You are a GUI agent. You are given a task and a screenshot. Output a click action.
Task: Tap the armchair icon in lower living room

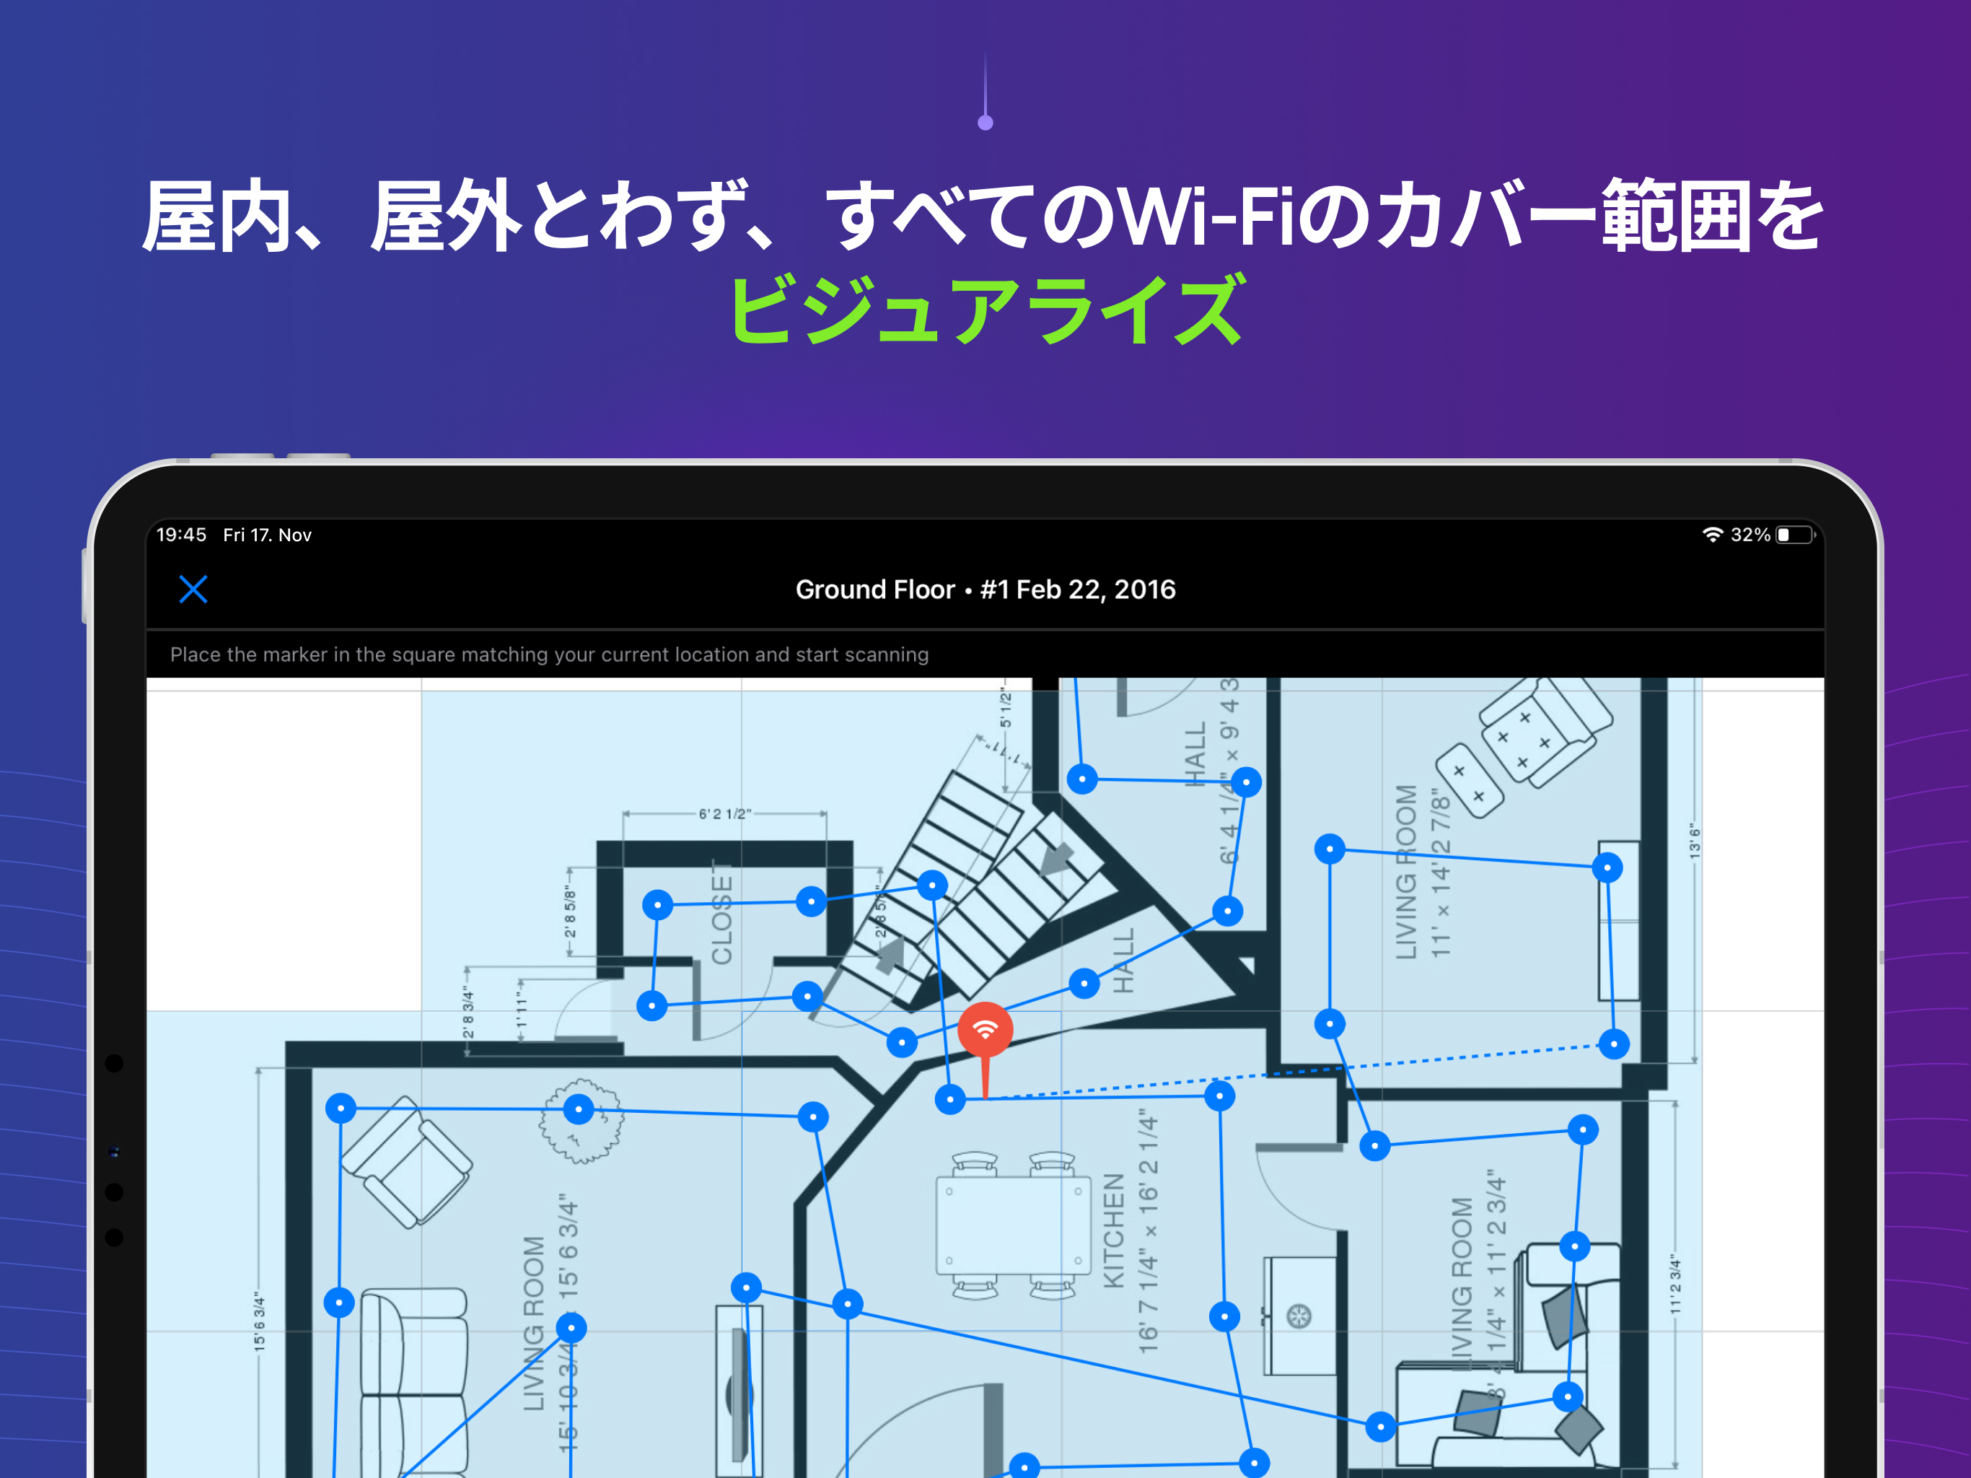[x=406, y=1161]
